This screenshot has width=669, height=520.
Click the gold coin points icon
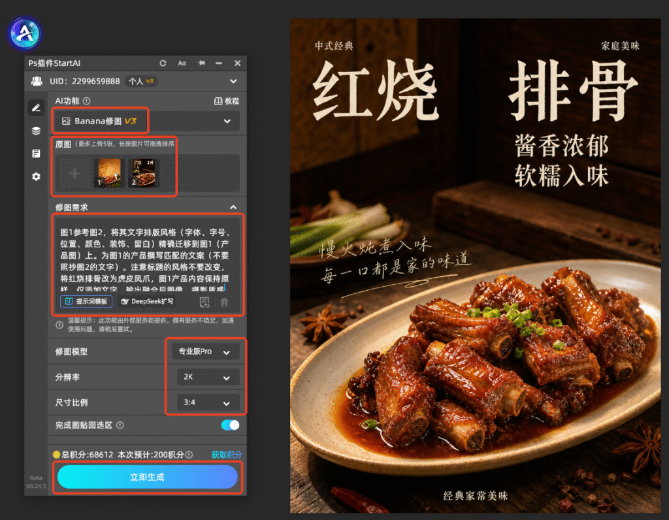[56, 455]
